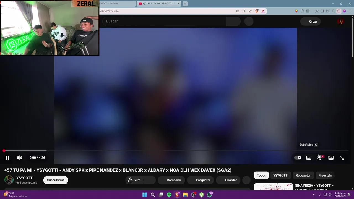Toggle the autoplay switch
Screen dimensions: 354x199
pyautogui.click(x=298, y=158)
